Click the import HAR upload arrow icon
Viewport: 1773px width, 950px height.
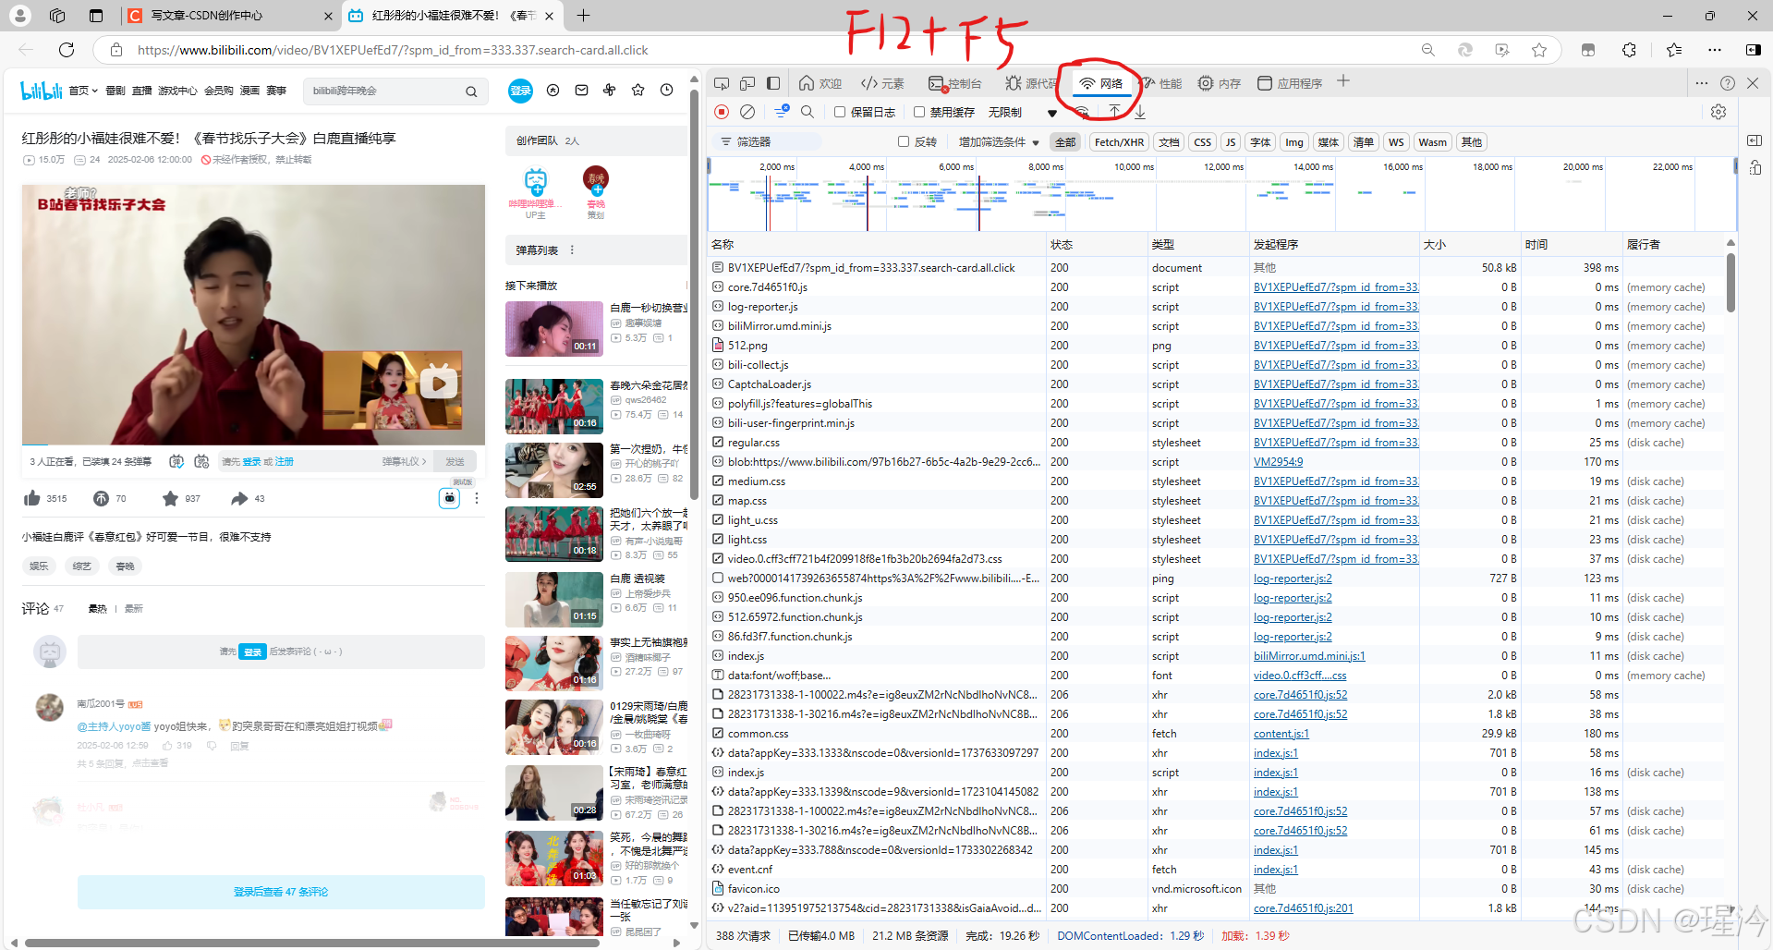[x=1115, y=112]
